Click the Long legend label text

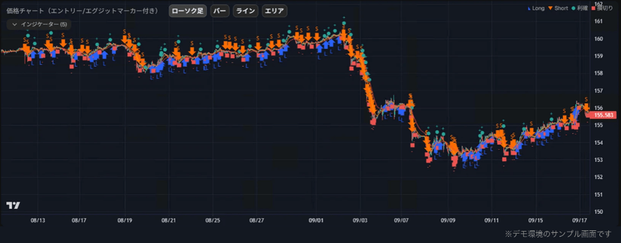(539, 8)
